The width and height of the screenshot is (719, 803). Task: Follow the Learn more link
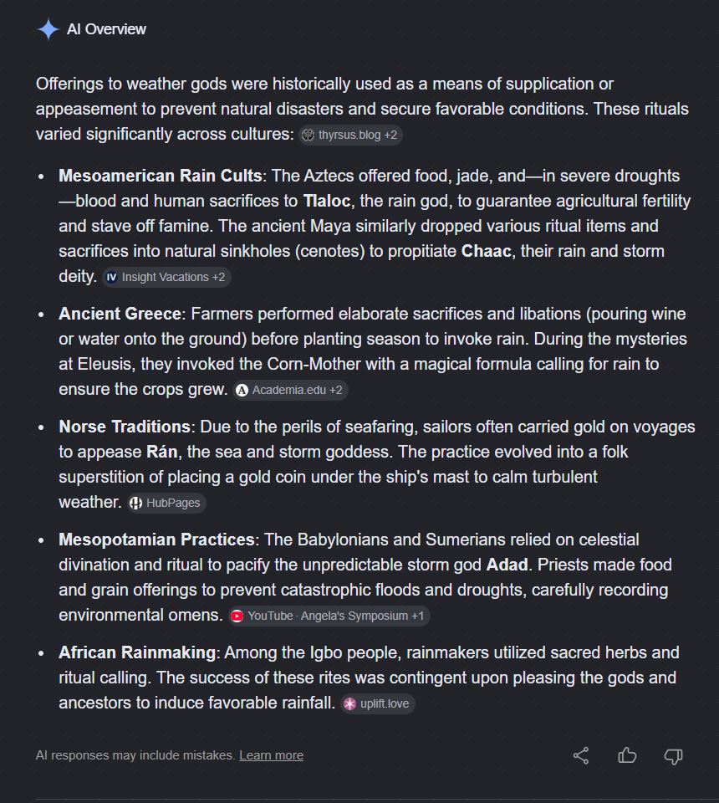(271, 755)
